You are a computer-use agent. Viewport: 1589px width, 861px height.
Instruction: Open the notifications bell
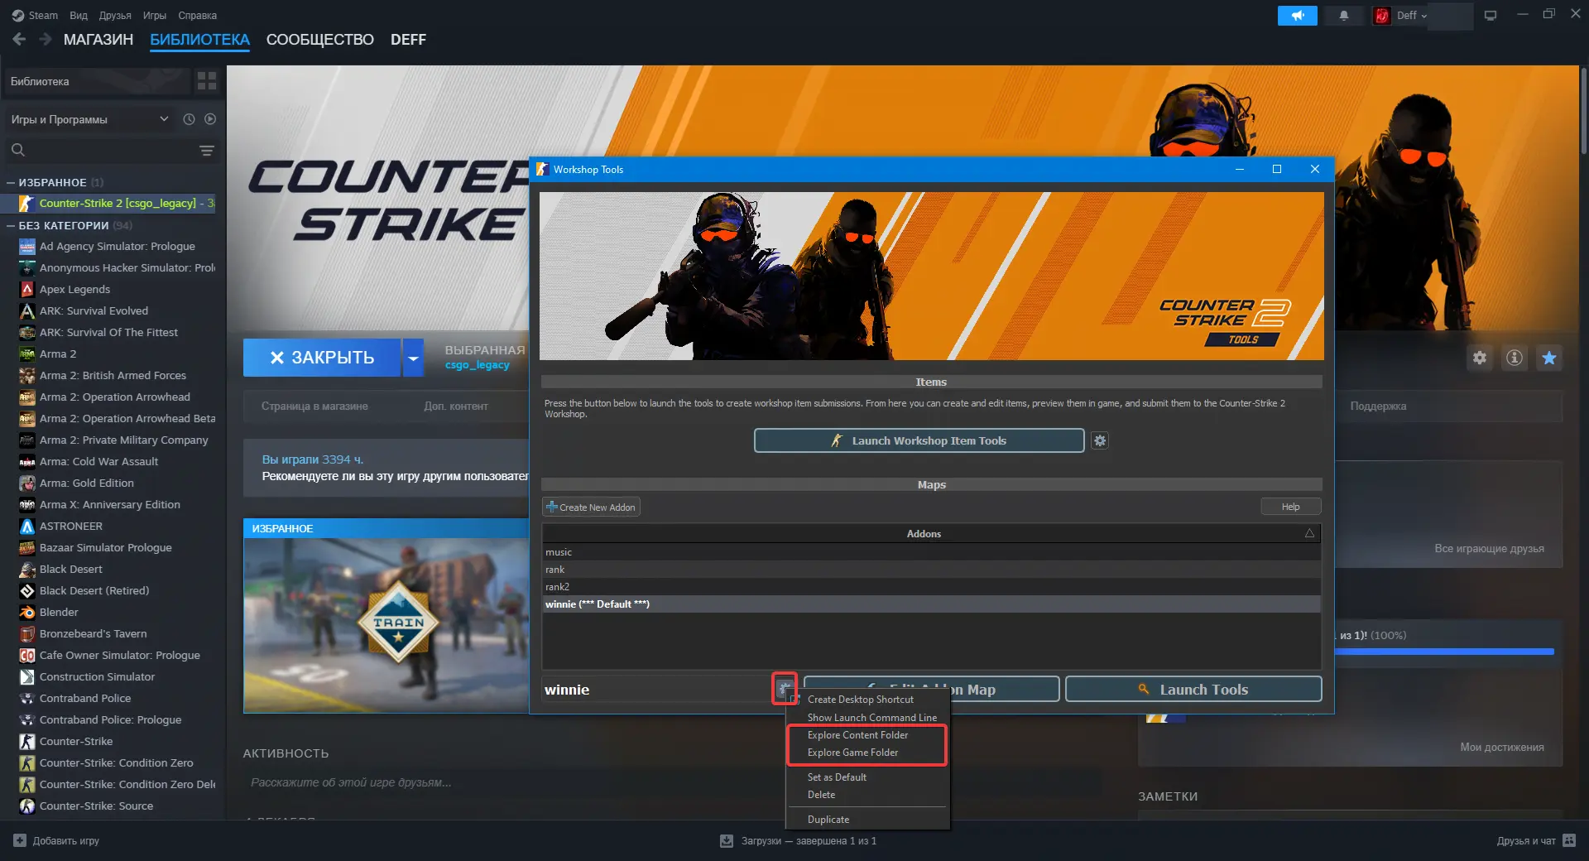(x=1343, y=16)
